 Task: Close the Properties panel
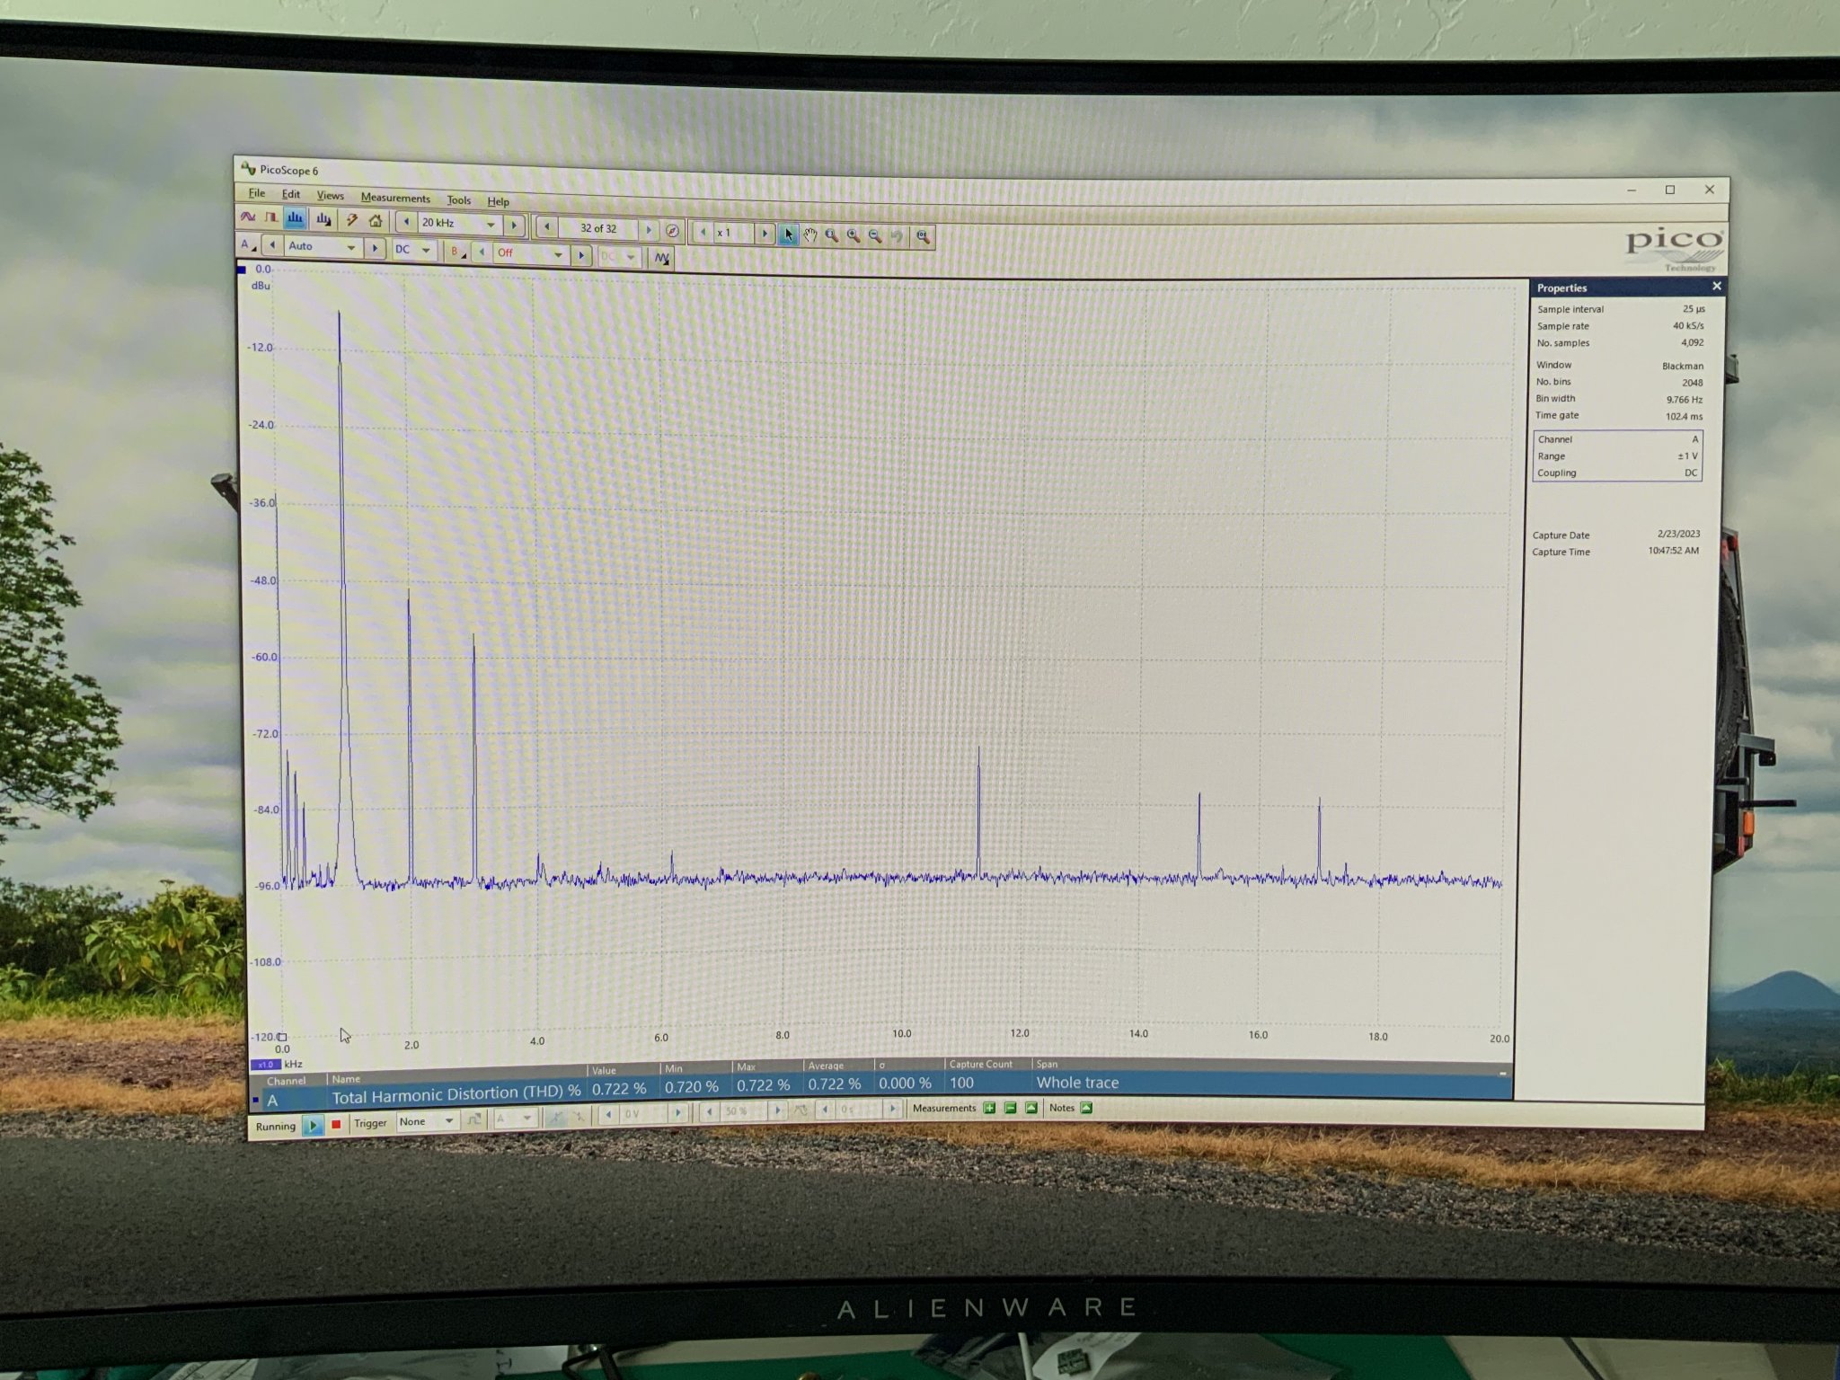coord(1717,286)
